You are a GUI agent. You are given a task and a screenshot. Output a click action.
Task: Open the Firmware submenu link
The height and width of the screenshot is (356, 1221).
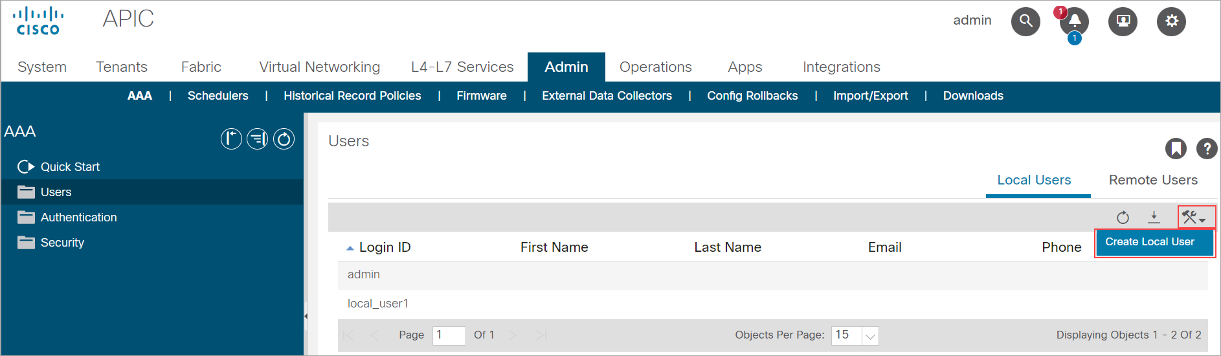click(481, 96)
